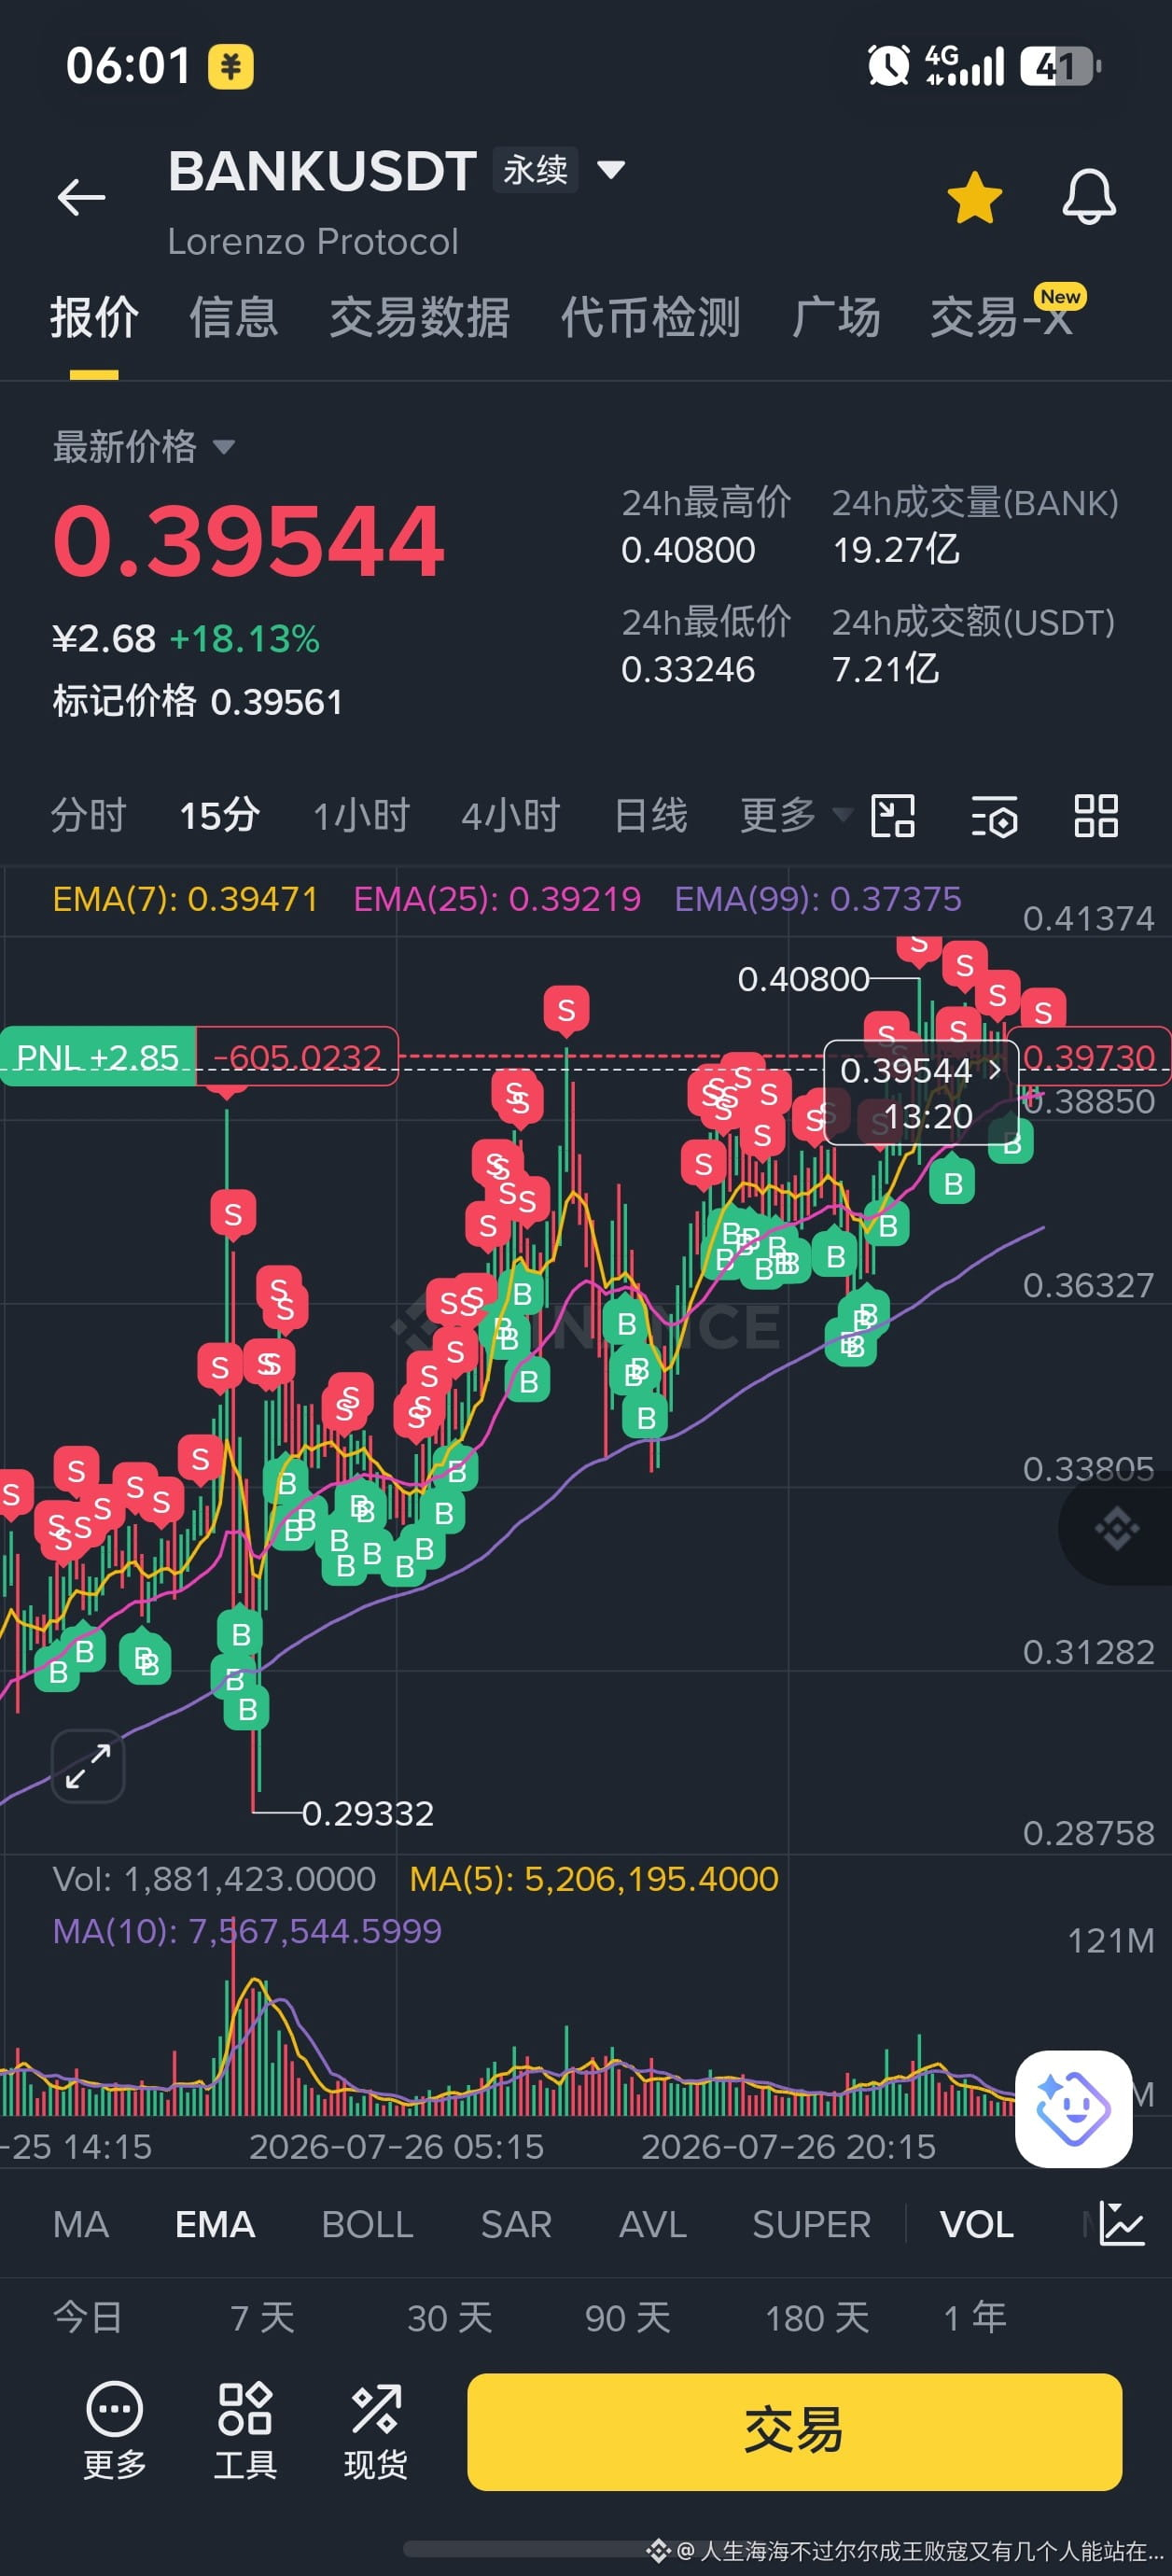Screen dimensions: 1172x2576
Task: Tap the -605.0232 position size label
Action: click(297, 1056)
